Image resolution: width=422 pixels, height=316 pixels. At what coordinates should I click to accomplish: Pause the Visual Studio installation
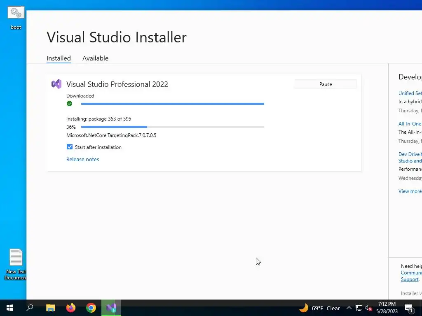pos(326,84)
